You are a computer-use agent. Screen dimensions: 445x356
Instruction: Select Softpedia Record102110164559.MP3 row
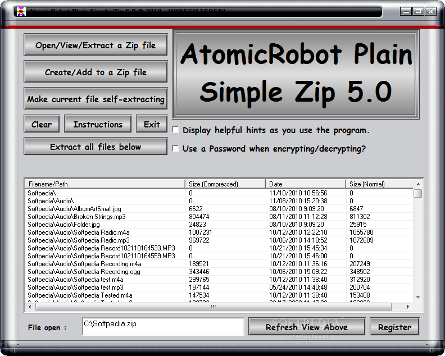coord(219,256)
